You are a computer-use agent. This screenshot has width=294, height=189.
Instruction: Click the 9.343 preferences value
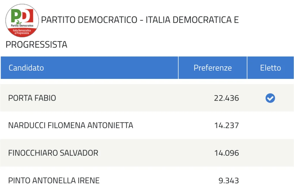[x=229, y=181]
